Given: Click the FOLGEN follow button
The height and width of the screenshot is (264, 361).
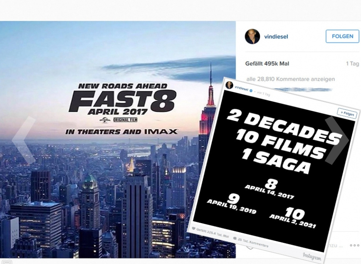Looking at the screenshot, I should coord(343,36).
